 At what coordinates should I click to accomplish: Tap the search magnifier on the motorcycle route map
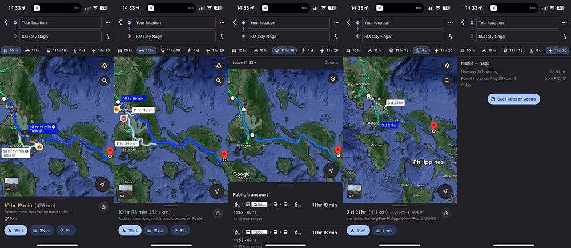(219, 81)
